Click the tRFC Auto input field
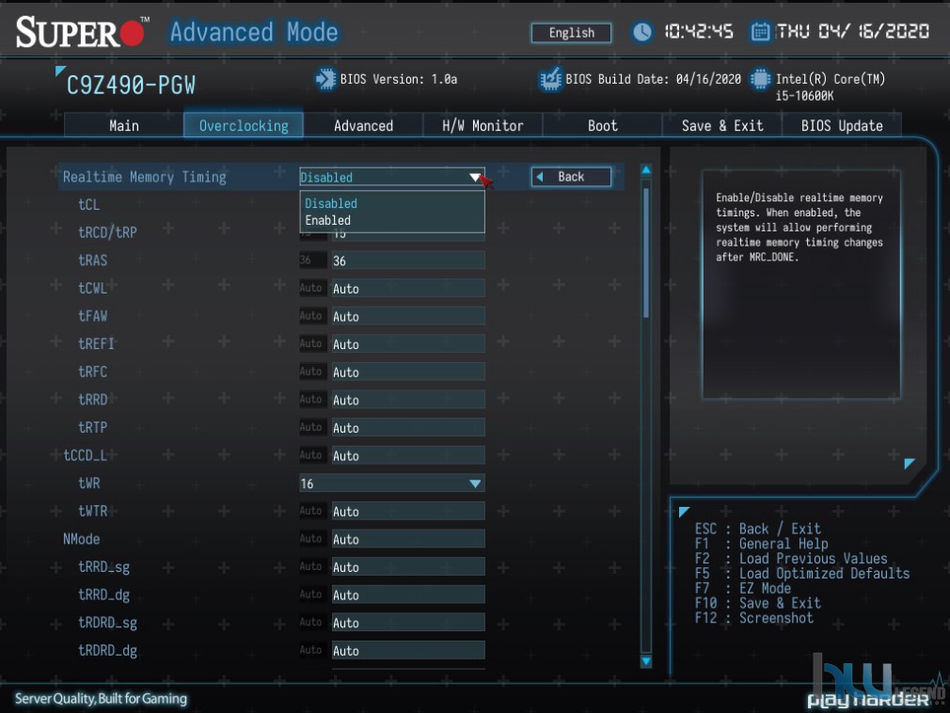Image resolution: width=950 pixels, height=713 pixels. tap(408, 372)
